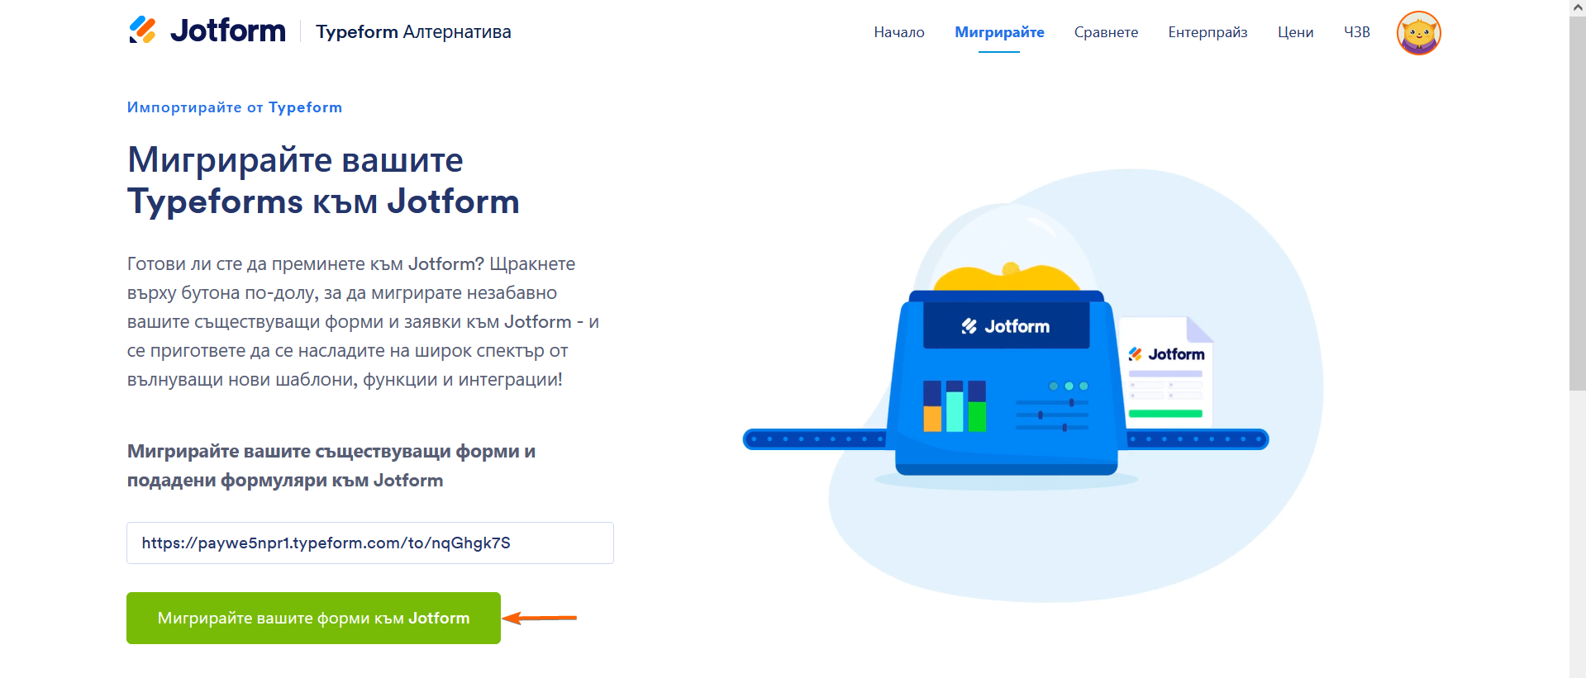Click the paragraph starting with Готови ли сте
Screen dimensions: 1586x678
point(363,321)
